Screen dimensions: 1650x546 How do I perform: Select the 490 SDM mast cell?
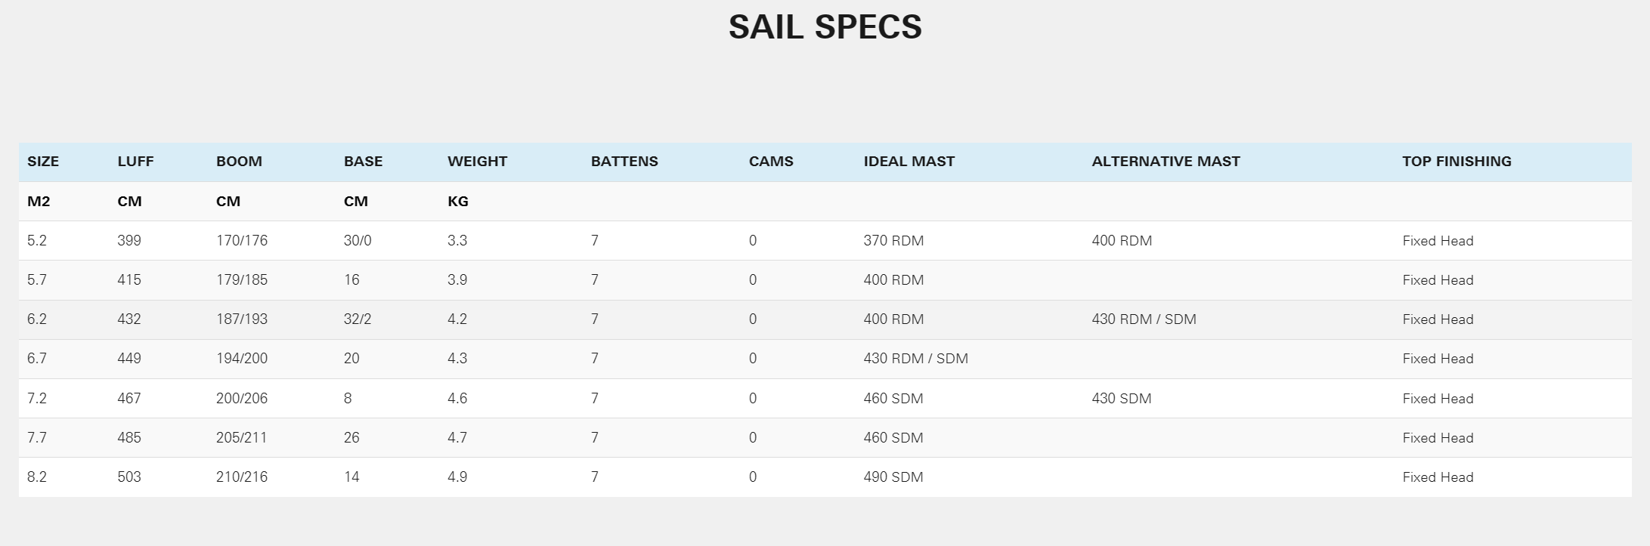click(x=893, y=477)
